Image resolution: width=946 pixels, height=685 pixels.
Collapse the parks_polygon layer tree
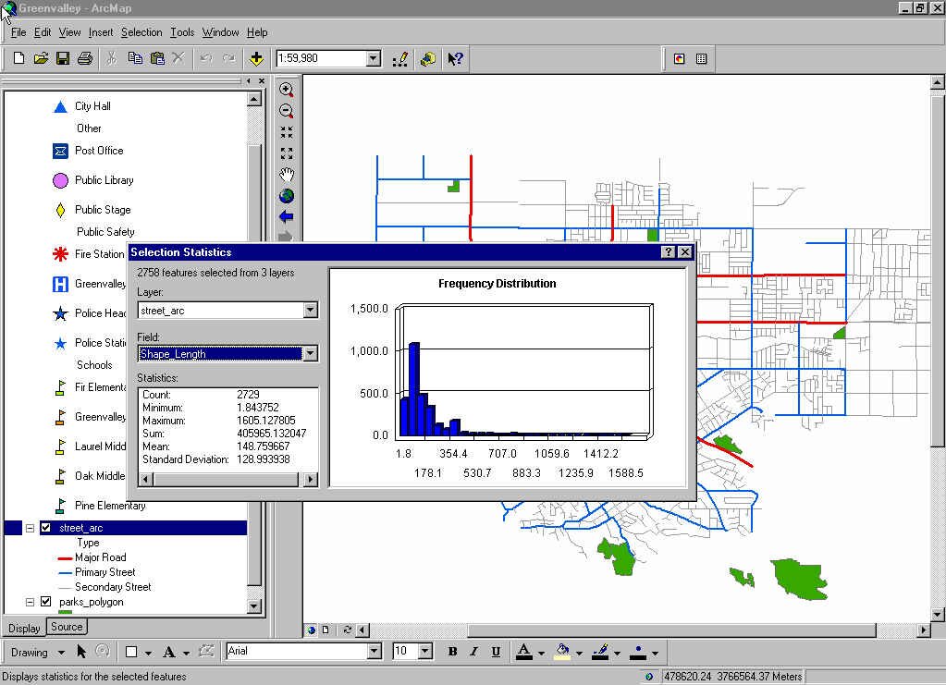pyautogui.click(x=30, y=602)
